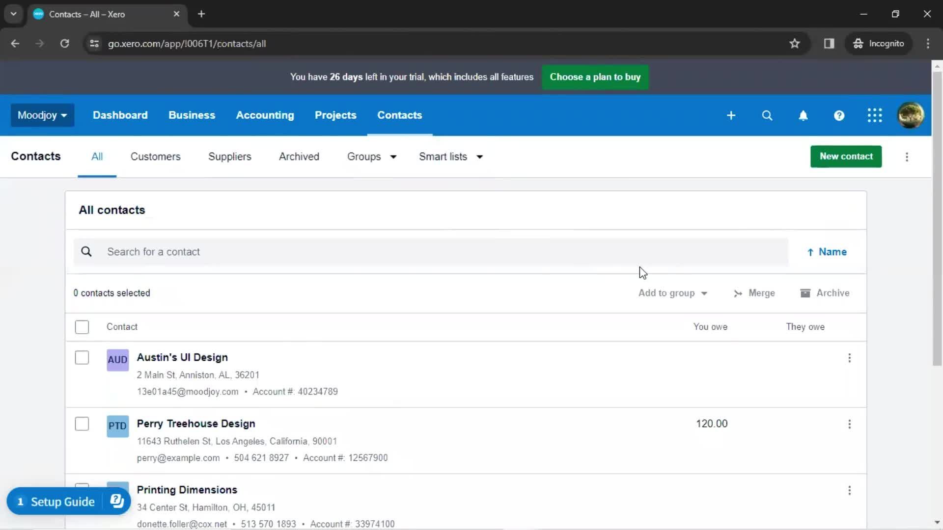Click the scrollbar down arrow
The image size is (943, 530).
937,523
